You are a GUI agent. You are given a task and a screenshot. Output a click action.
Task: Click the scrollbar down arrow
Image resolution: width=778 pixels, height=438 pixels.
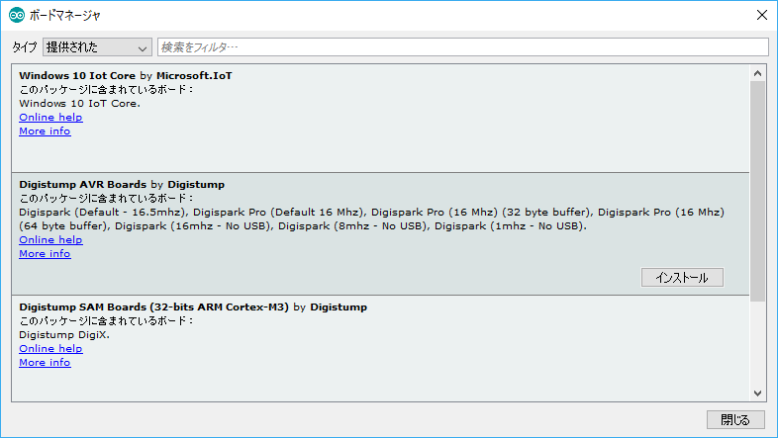[x=757, y=394]
